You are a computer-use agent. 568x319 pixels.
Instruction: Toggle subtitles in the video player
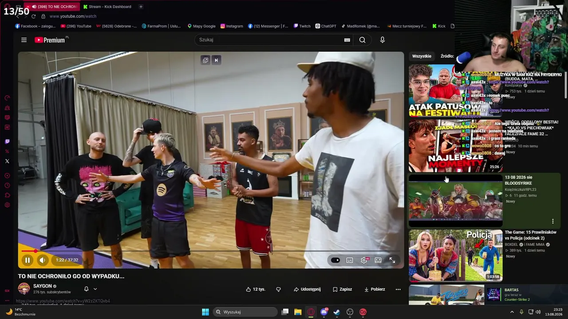[x=350, y=260]
